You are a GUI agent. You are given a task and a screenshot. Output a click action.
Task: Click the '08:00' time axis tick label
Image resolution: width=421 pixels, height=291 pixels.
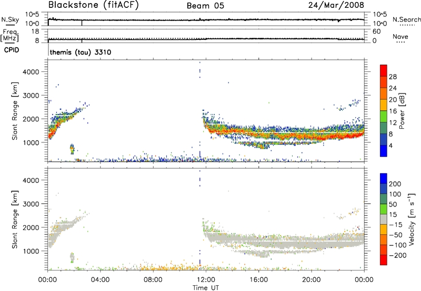point(153,280)
